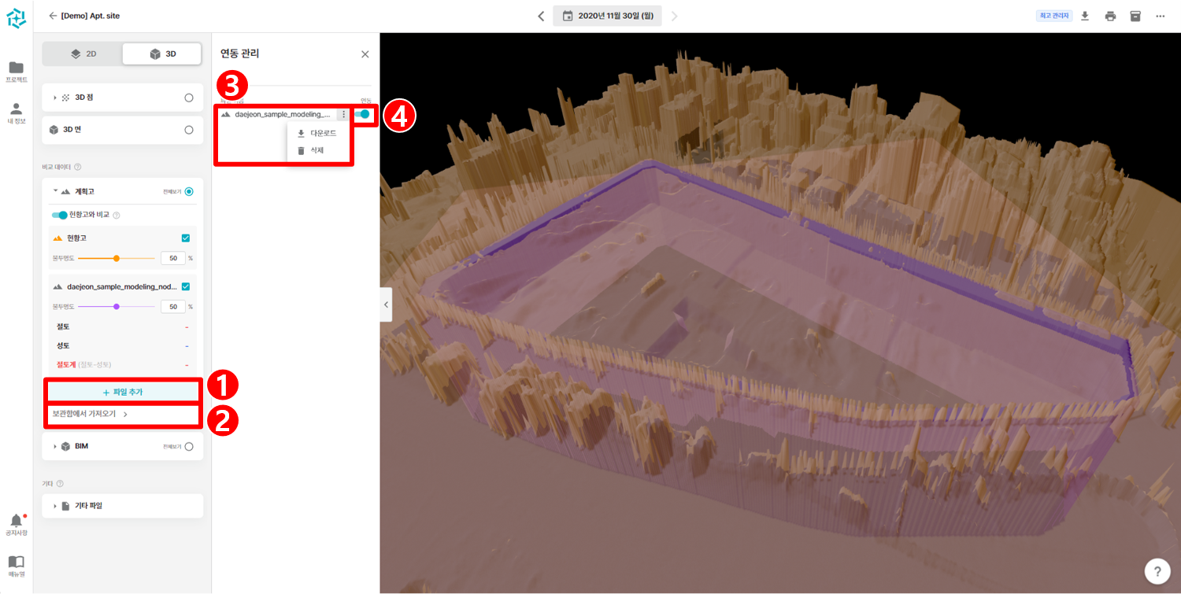Expand the BIM section
The image size is (1181, 594).
[x=55, y=446]
